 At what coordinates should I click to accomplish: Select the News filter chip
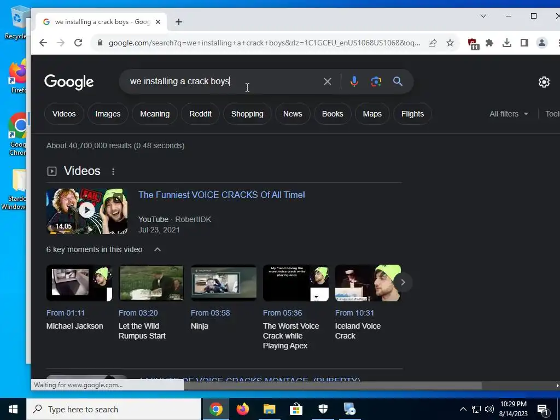coord(293,114)
